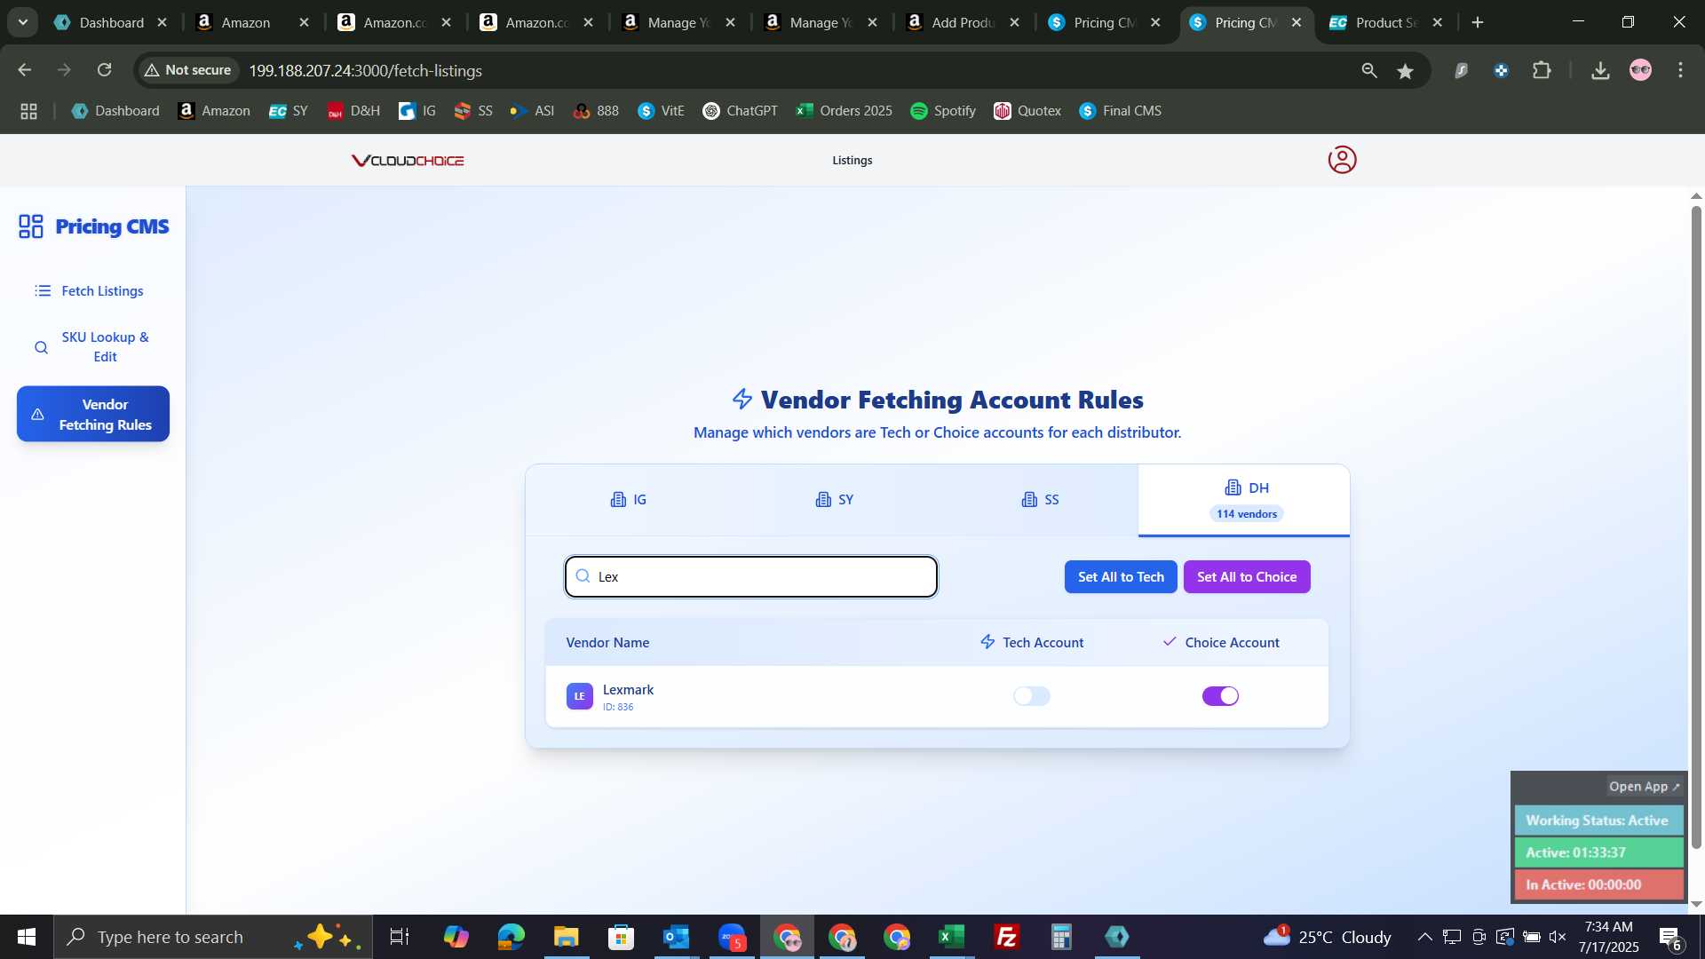The width and height of the screenshot is (1705, 959).
Task: Open a new browser tab
Action: point(1478,22)
